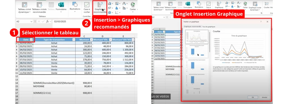Screen dimensions: 288x104
Task: Close the Insérer un graphique dialog
Action: 267,22
